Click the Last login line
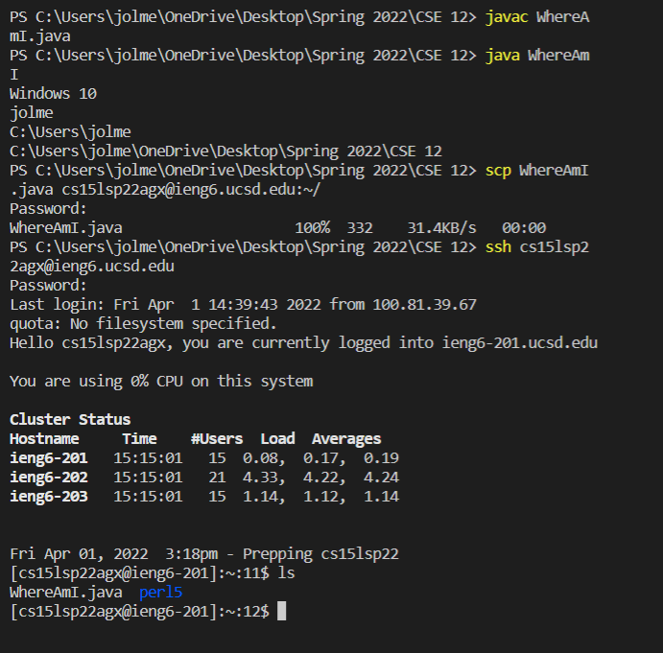 [x=243, y=304]
